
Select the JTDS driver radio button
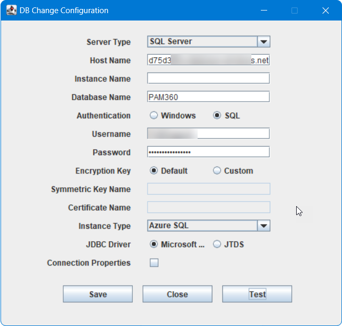click(x=217, y=244)
